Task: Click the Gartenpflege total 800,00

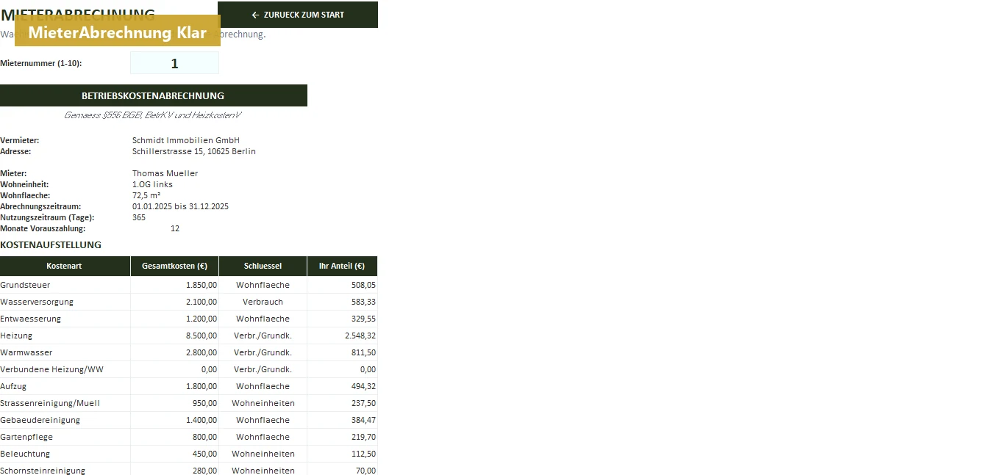Action: click(204, 437)
